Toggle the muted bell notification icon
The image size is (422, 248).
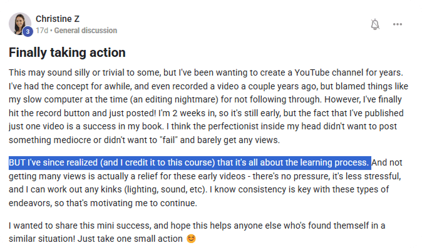(x=375, y=24)
